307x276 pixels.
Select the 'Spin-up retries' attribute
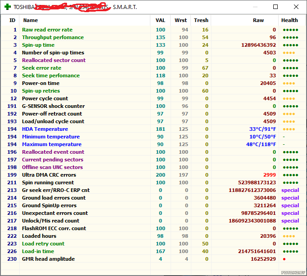point(41,91)
